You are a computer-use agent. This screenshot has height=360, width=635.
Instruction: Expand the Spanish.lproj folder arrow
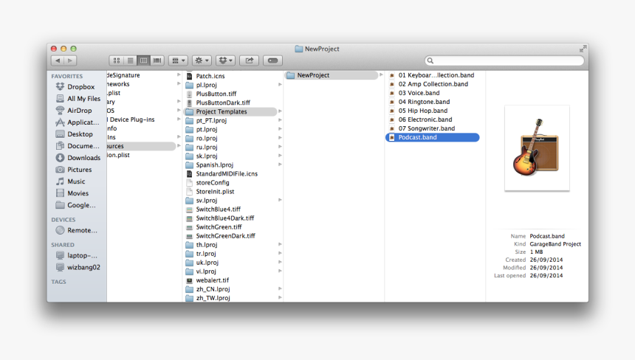point(280,165)
